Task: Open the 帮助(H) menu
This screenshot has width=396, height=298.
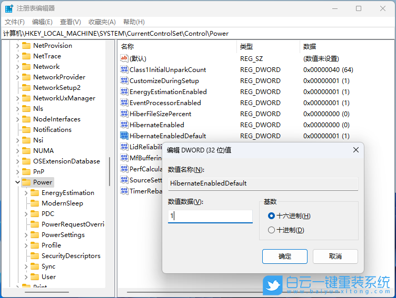Action: pyautogui.click(x=134, y=22)
